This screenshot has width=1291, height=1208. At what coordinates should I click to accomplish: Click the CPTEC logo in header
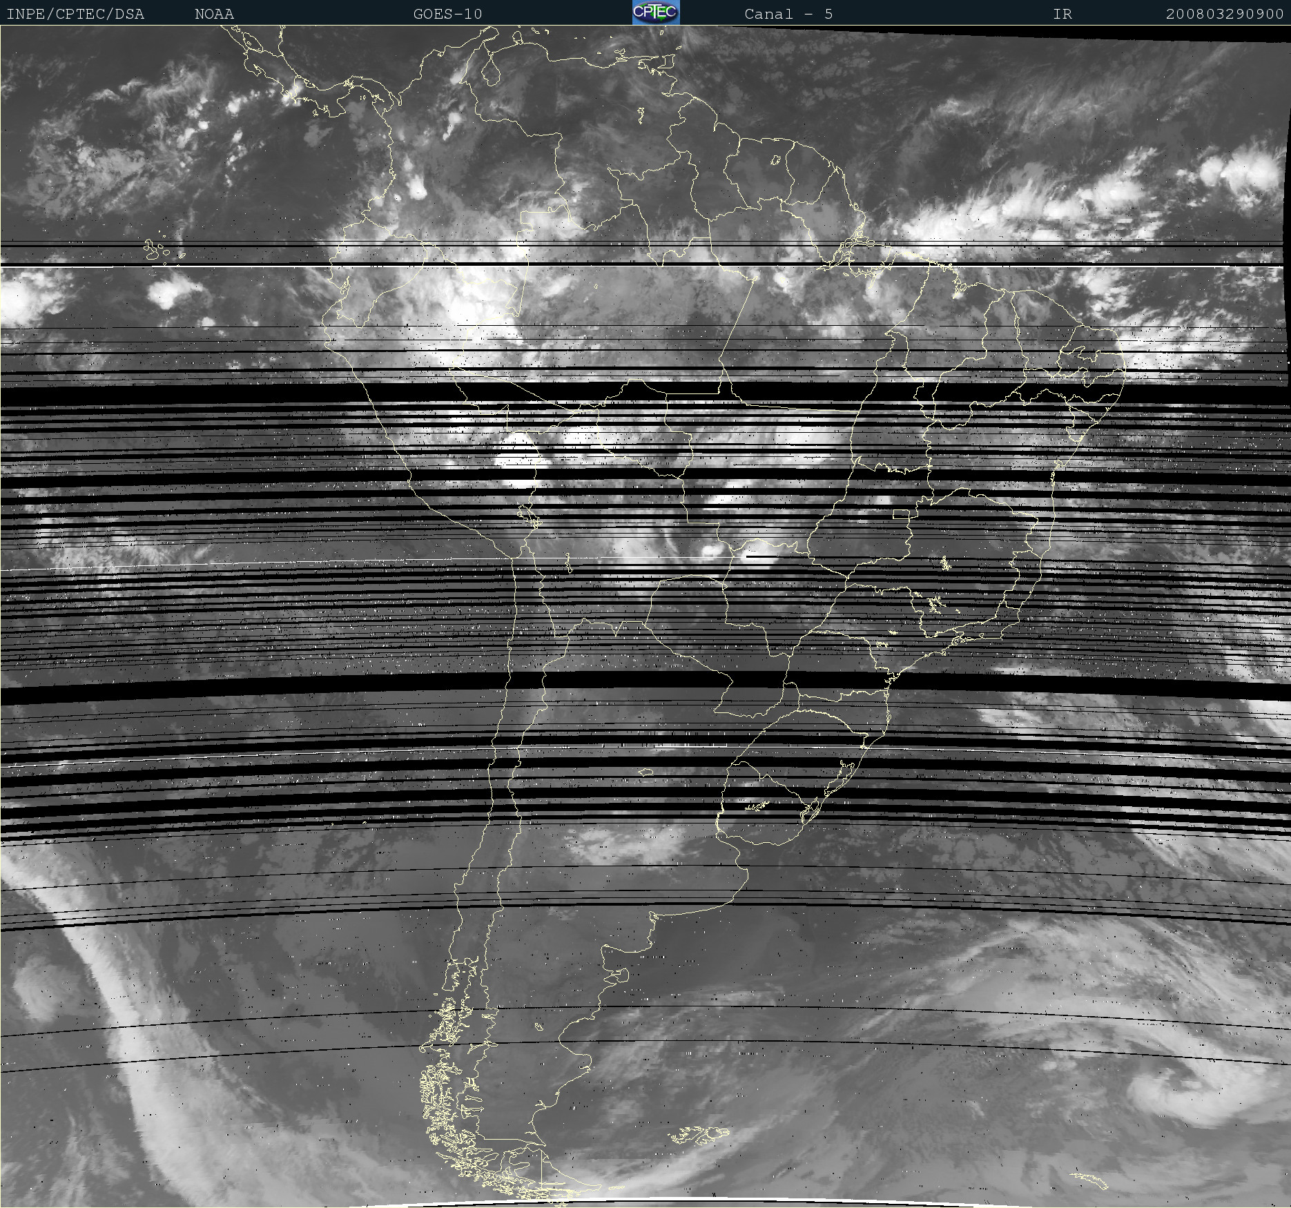(x=656, y=12)
